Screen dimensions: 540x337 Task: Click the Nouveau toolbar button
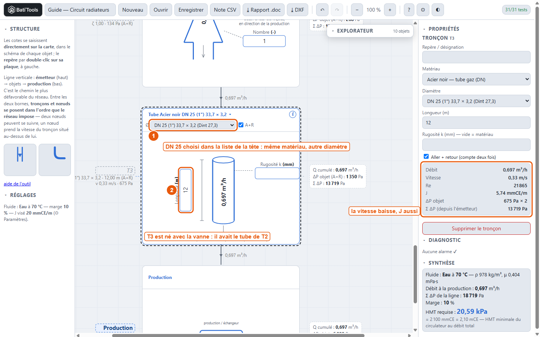coord(133,10)
